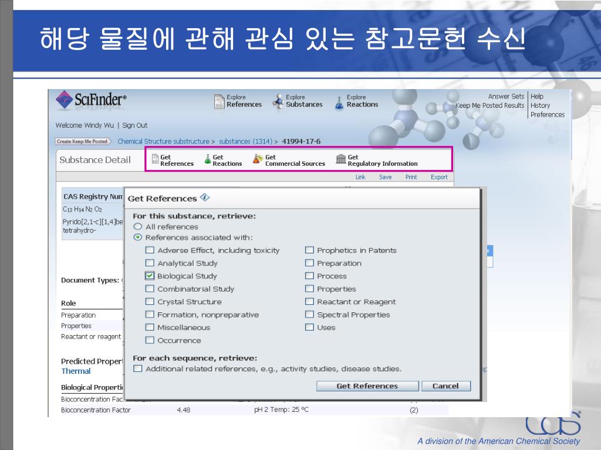Click the Get Commercial Sources flask icon
601x450 pixels.
(258, 159)
